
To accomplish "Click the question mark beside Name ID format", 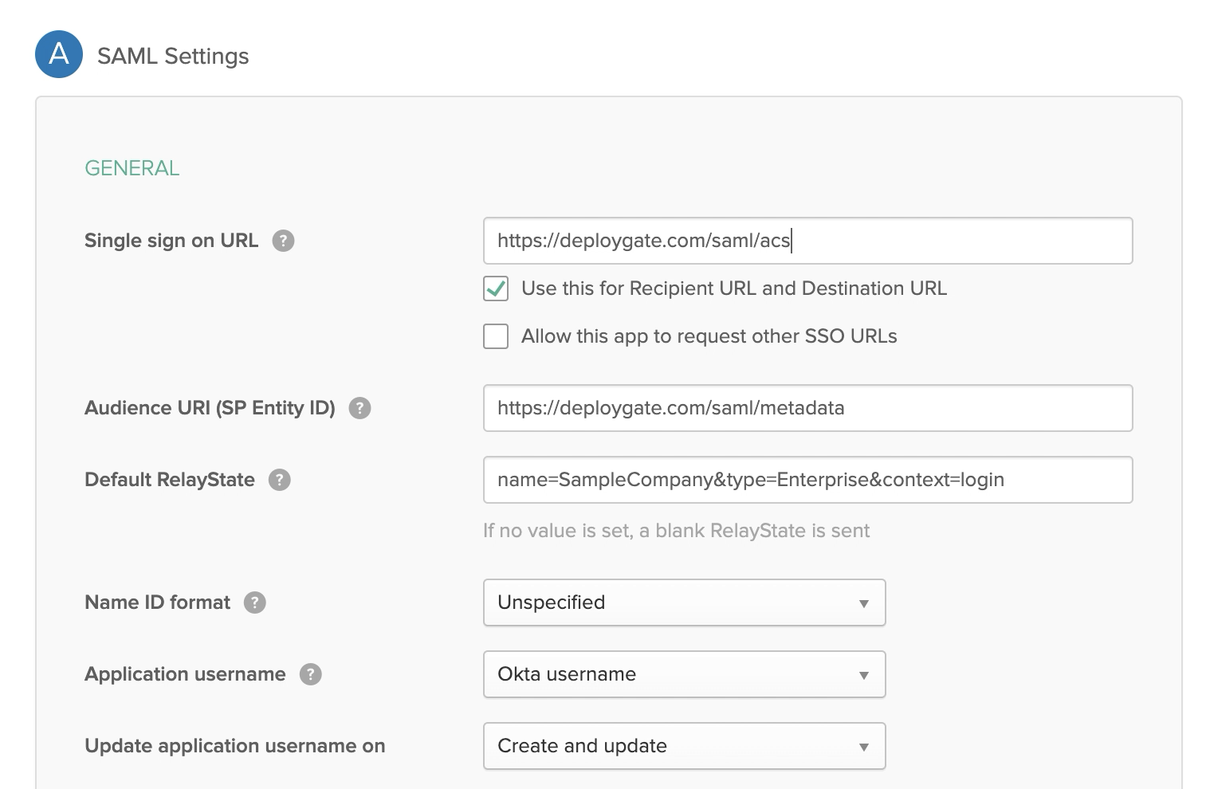I will [253, 603].
